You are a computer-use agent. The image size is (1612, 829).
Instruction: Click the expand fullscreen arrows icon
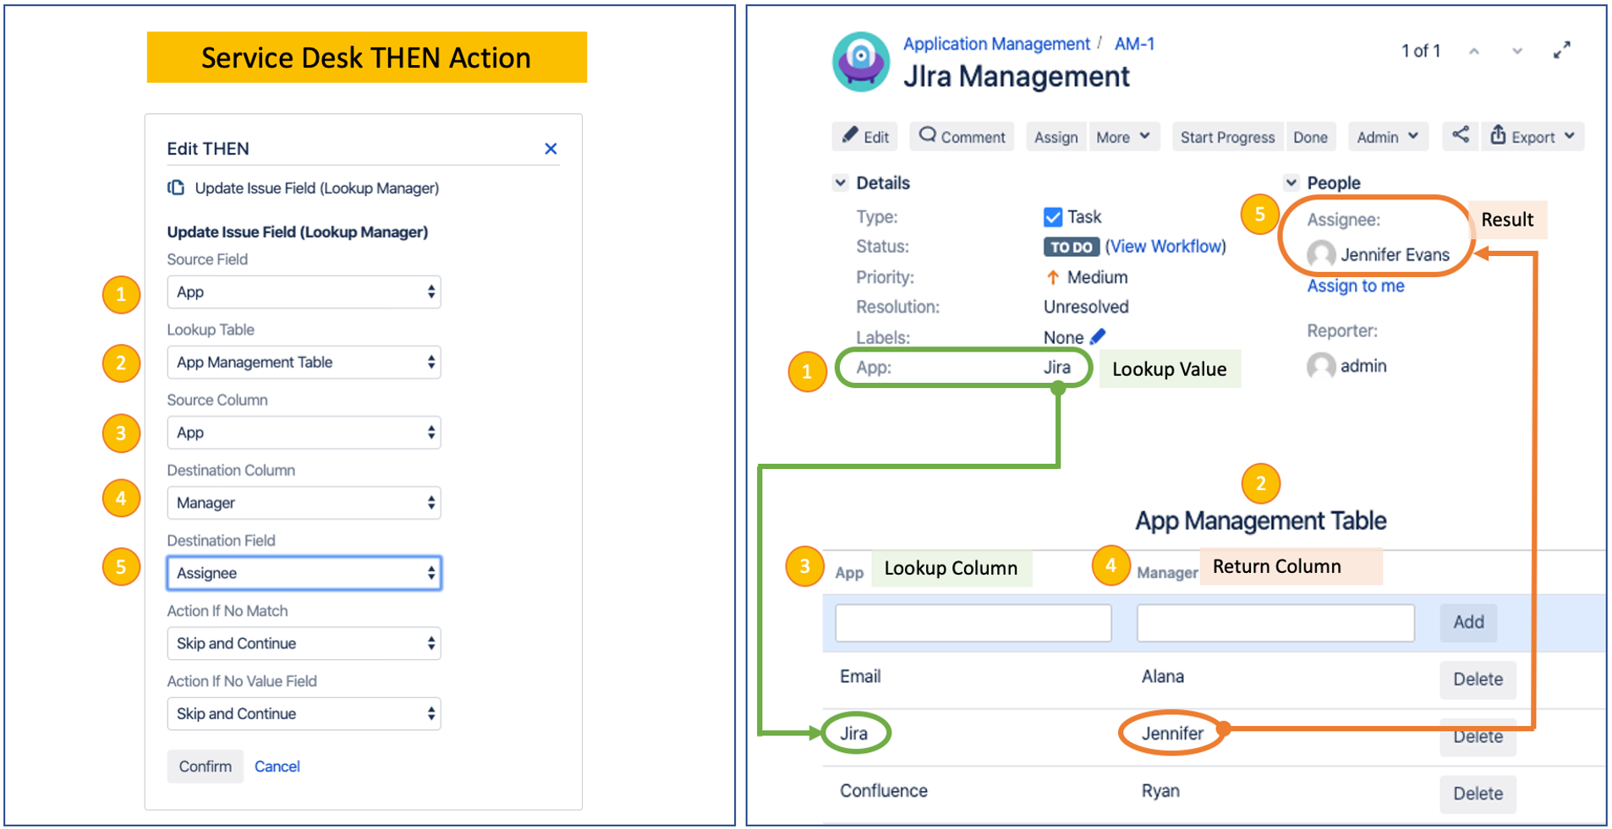pos(1561,51)
